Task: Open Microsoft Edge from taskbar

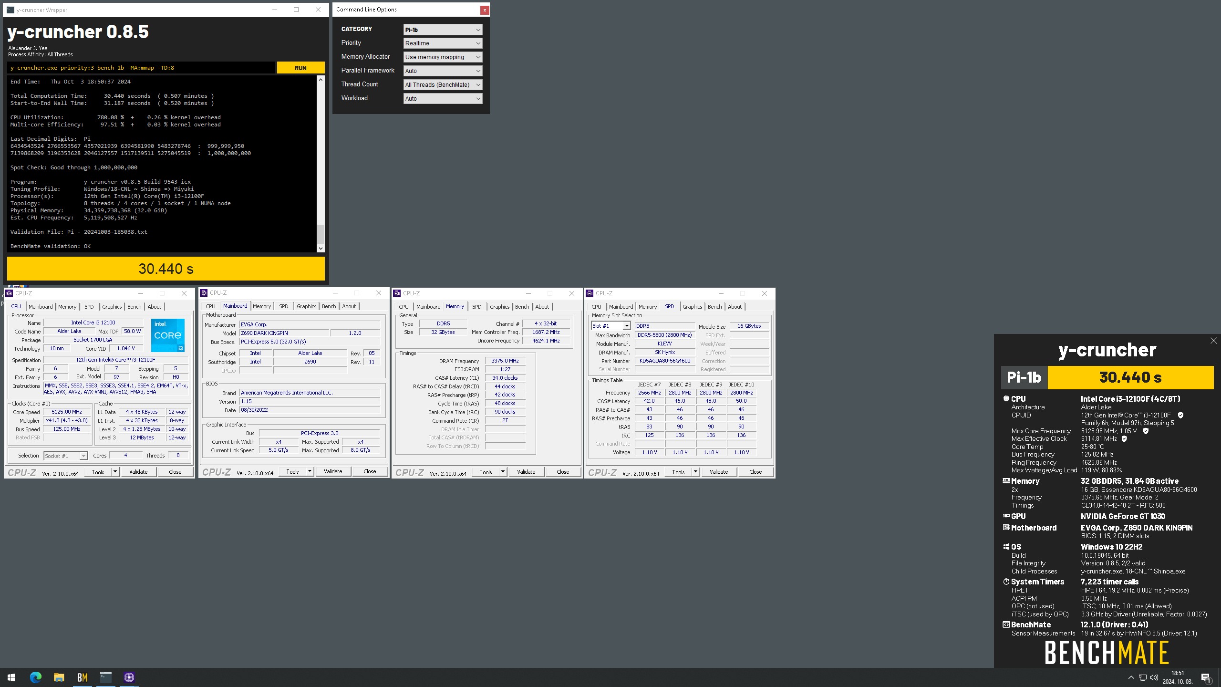Action: pyautogui.click(x=35, y=677)
